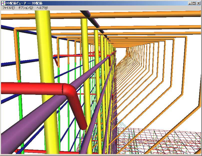Open the ファイル(F) menu
This screenshot has width=202, height=156.
click(9, 8)
